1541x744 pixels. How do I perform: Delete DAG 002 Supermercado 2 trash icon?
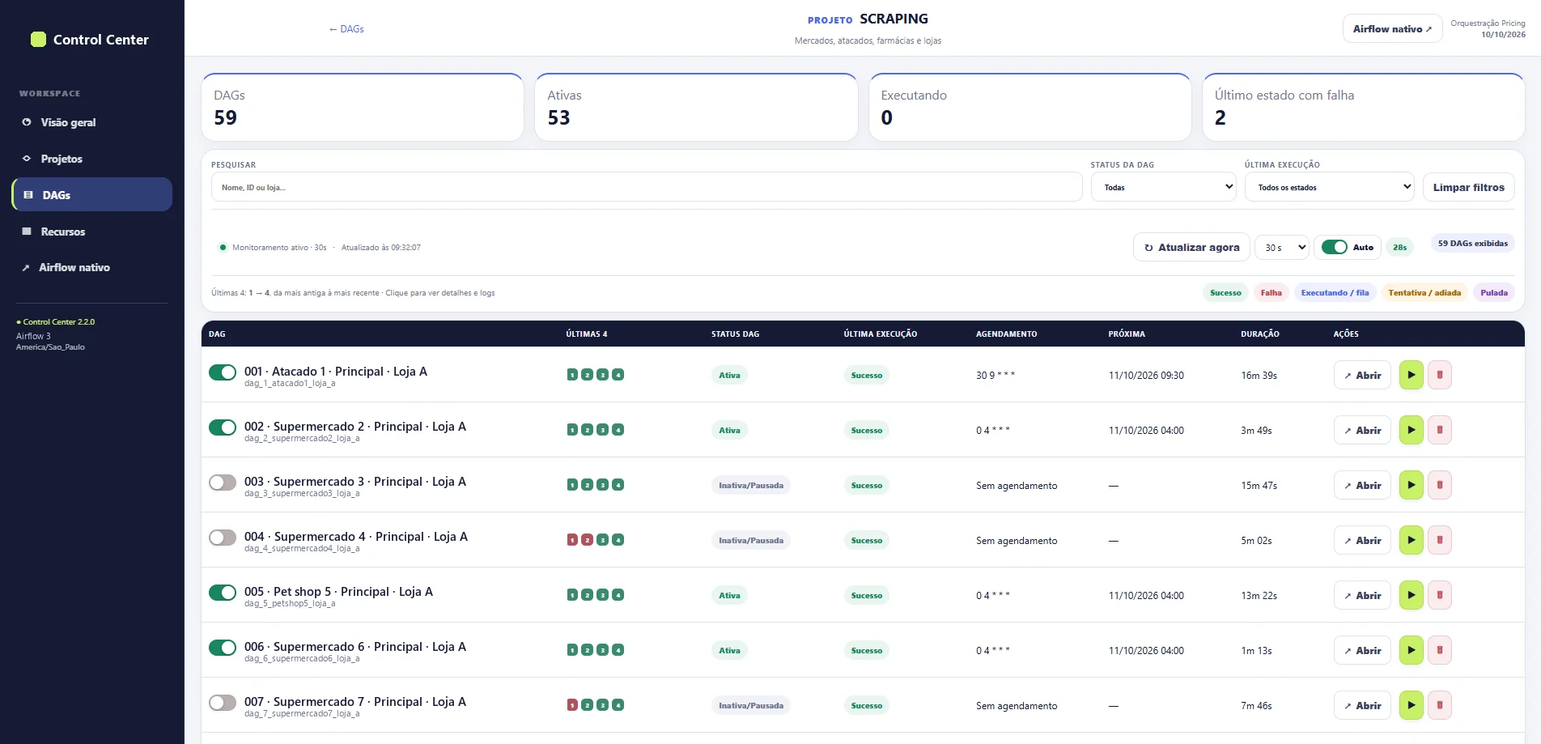point(1439,430)
